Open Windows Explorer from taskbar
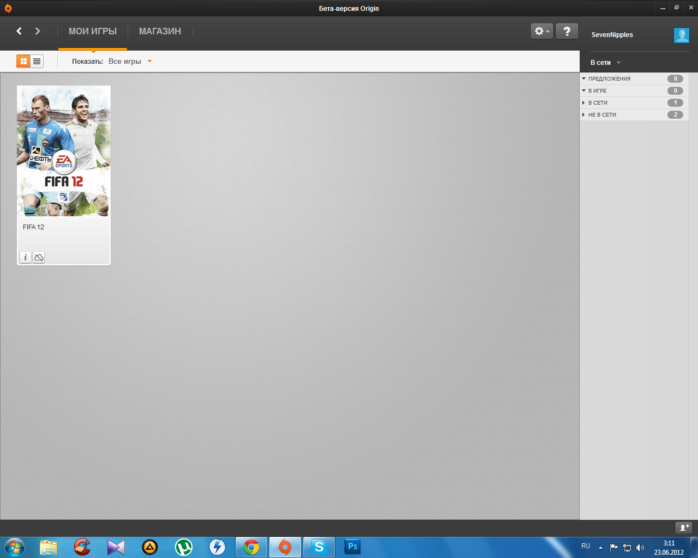698x558 pixels. click(49, 547)
